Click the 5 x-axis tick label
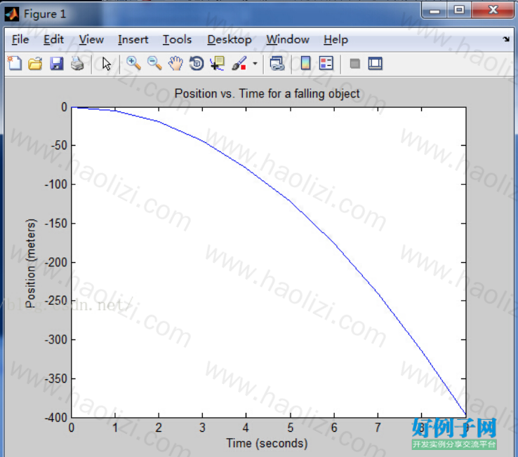Viewport: 518px width, 457px height. pyautogui.click(x=291, y=428)
